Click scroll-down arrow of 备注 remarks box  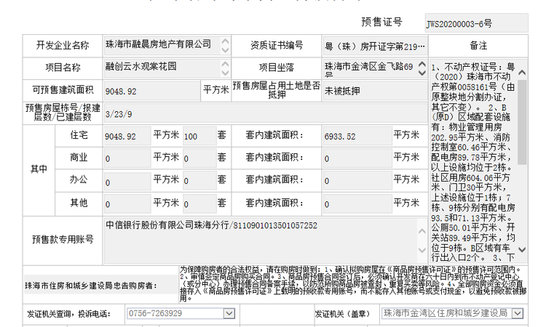(x=522, y=249)
